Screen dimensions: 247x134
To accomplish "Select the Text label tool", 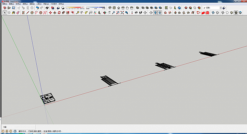I will 91,13.
